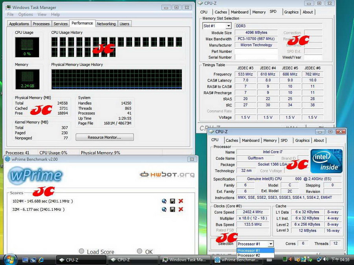Open the hwbot.org logo link in wPrime

click(167, 174)
